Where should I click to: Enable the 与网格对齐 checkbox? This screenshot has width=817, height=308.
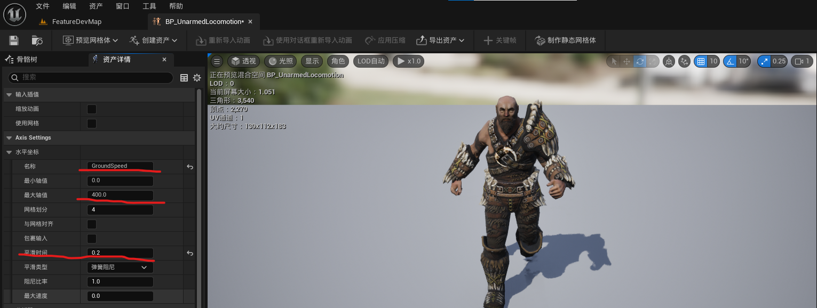[x=92, y=224]
